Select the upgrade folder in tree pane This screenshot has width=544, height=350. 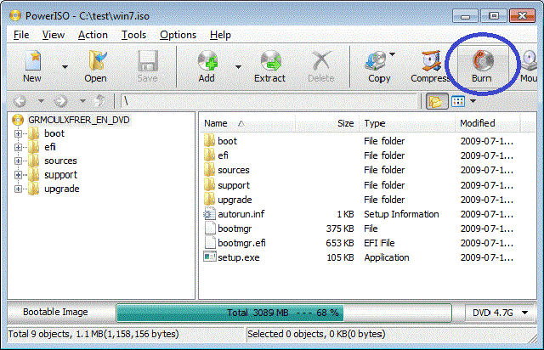[x=62, y=189]
